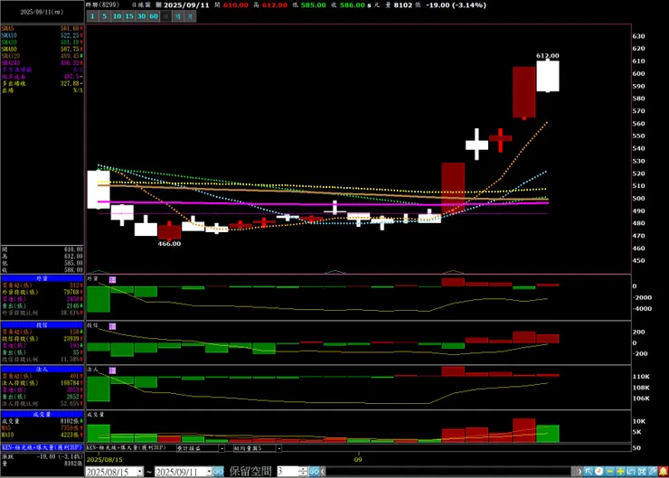
Task: Click the stock code (8299) in title
Action: click(110, 5)
